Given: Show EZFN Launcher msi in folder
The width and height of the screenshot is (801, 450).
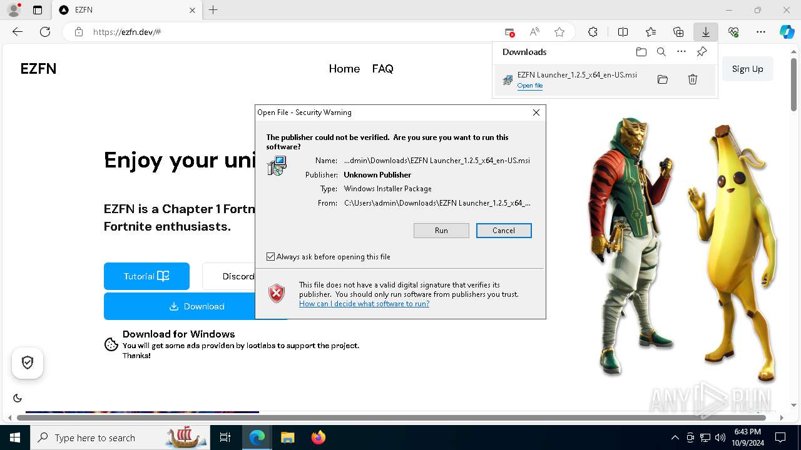Looking at the screenshot, I should [663, 79].
